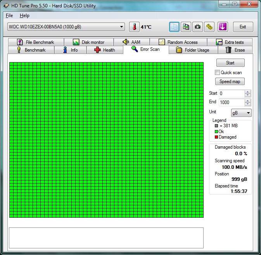Click the Exit button

pyautogui.click(x=243, y=27)
